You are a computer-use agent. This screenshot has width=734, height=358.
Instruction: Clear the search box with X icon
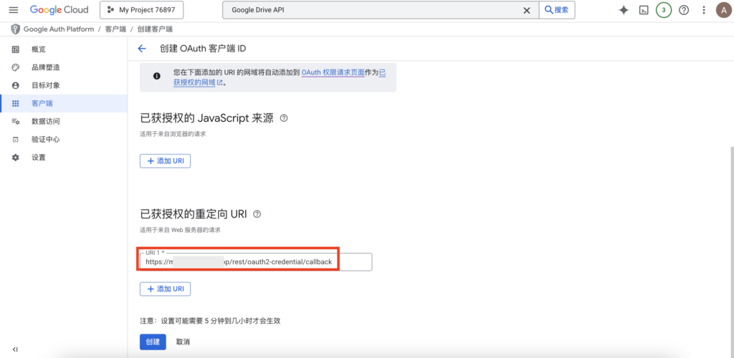pos(527,10)
